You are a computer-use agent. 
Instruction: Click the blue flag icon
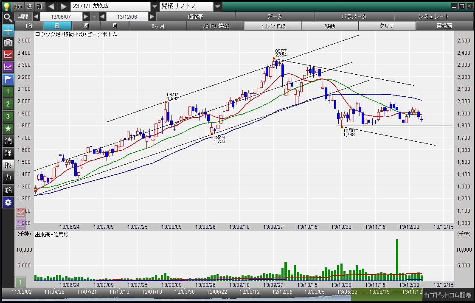pos(8,79)
